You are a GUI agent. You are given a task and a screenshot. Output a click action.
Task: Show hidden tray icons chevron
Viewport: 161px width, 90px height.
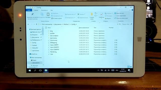coord(98,70)
